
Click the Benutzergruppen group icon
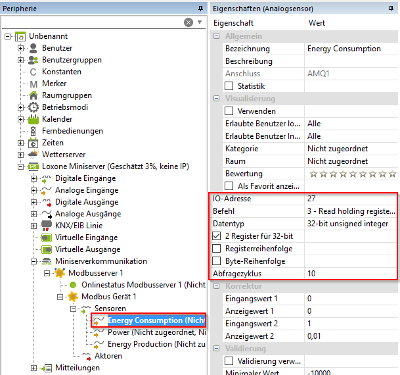pyautogui.click(x=33, y=60)
